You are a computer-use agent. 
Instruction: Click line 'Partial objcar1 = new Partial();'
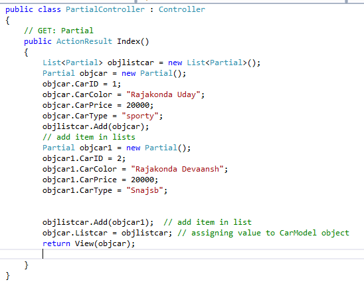click(x=116, y=148)
